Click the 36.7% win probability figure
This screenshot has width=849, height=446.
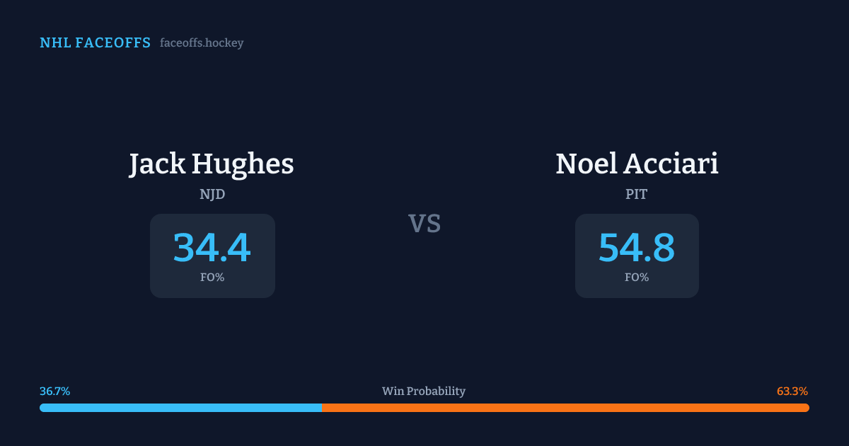[54, 391]
